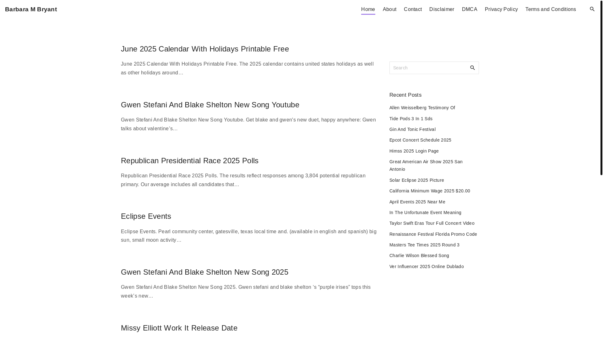This screenshot has width=603, height=339.
Task: Open Masters Tee Times 2025 Round 3
Action: click(x=424, y=245)
